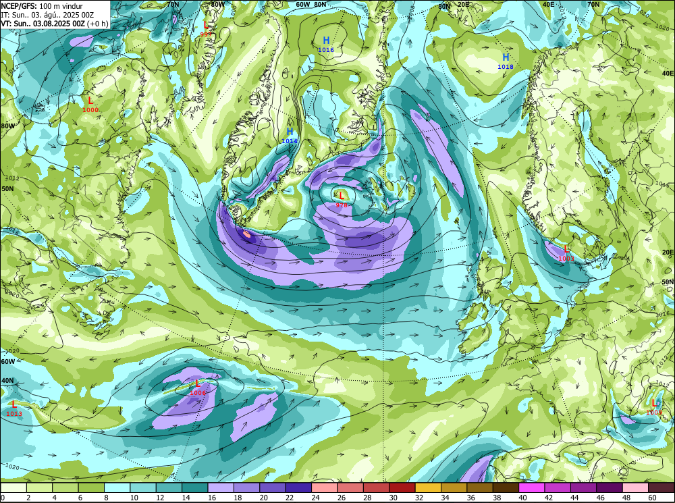Click the 60W 80N label on top edge
Image resolution: width=675 pixels, height=503 pixels.
tap(311, 4)
